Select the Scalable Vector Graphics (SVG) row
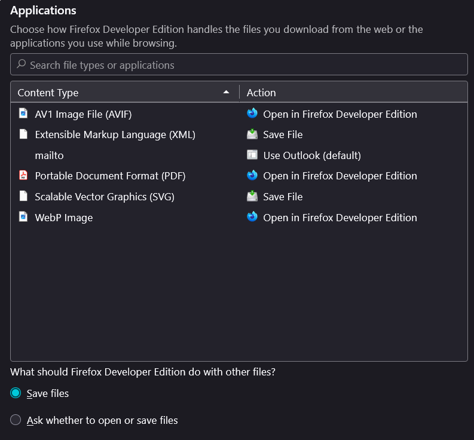The height and width of the screenshot is (440, 474). pyautogui.click(x=239, y=197)
